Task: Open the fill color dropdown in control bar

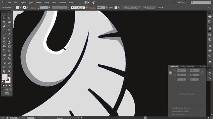Action: click(20, 8)
